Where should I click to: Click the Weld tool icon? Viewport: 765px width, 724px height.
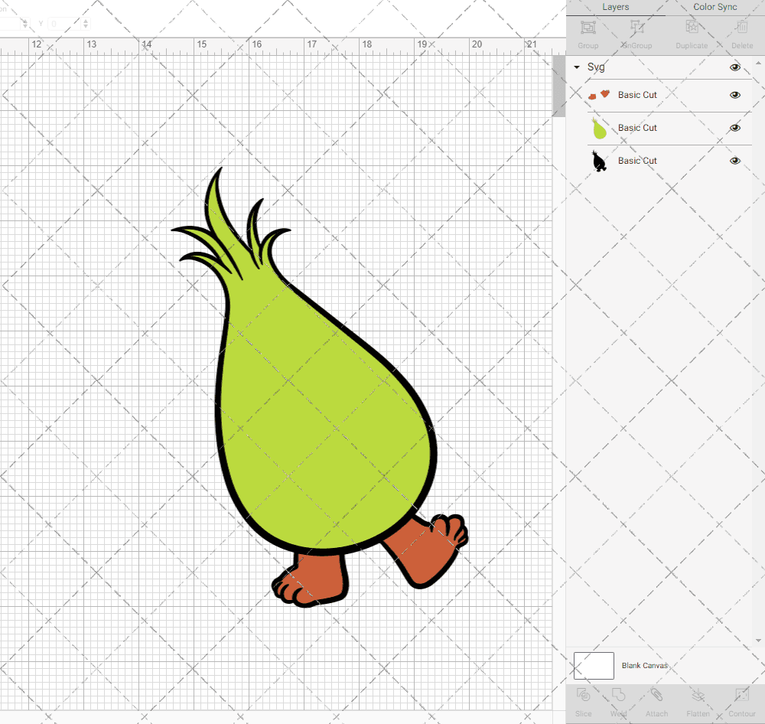(x=618, y=694)
